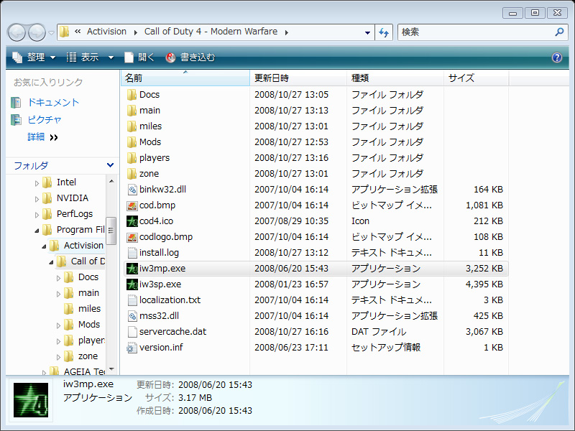The image size is (575, 431).
Task: Click the search magnifier icon
Action: point(559,32)
